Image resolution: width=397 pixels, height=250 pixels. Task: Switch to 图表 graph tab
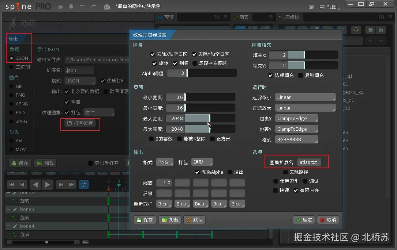click(241, 17)
